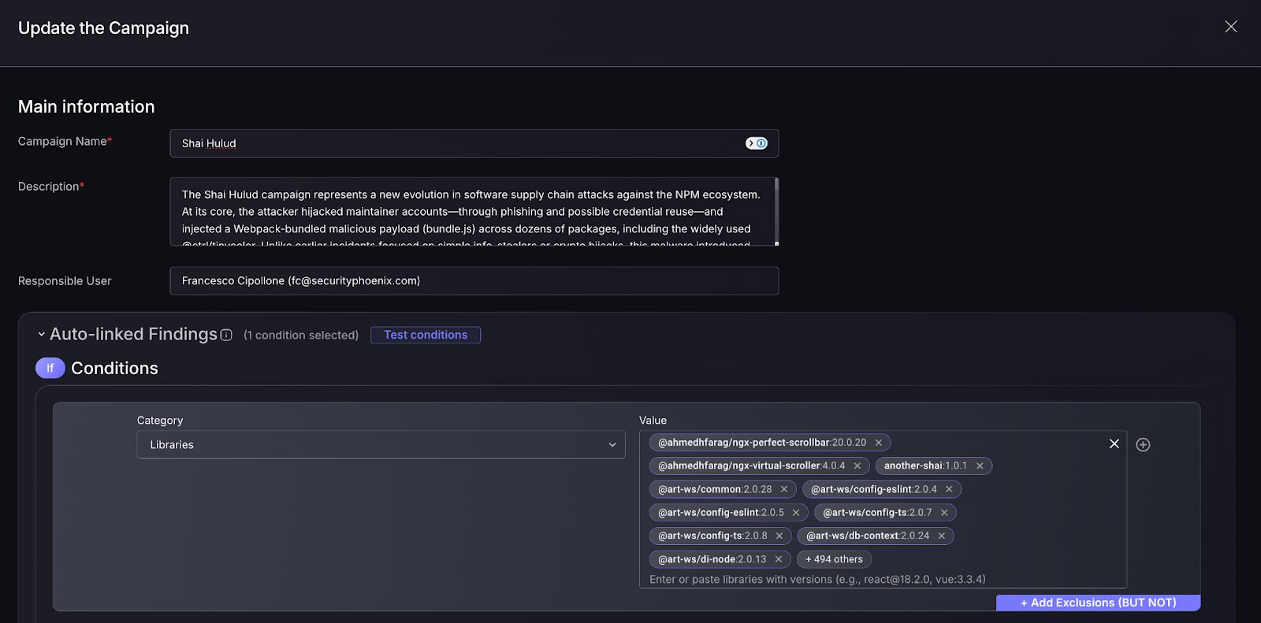Screen dimensions: 1261x623
Task: Remove the @art-ws/di-node:2.0.13 tag
Action: [x=779, y=559]
